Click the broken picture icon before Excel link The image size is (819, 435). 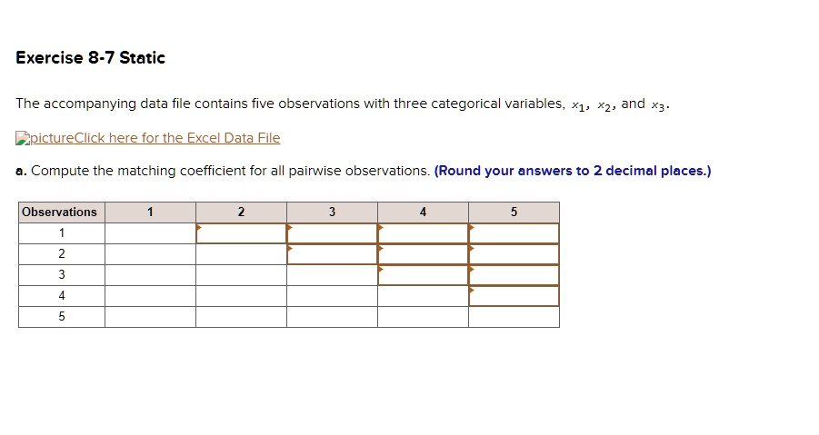pyautogui.click(x=23, y=138)
